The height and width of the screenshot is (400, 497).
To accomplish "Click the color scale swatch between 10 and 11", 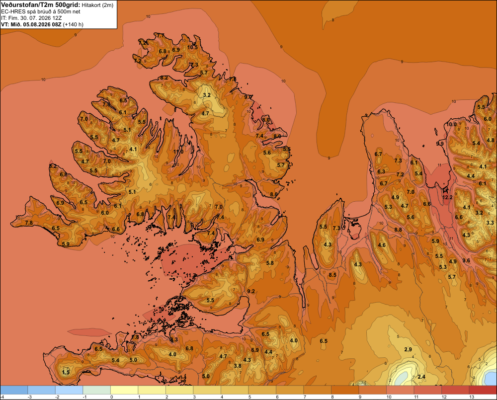I will (400, 390).
